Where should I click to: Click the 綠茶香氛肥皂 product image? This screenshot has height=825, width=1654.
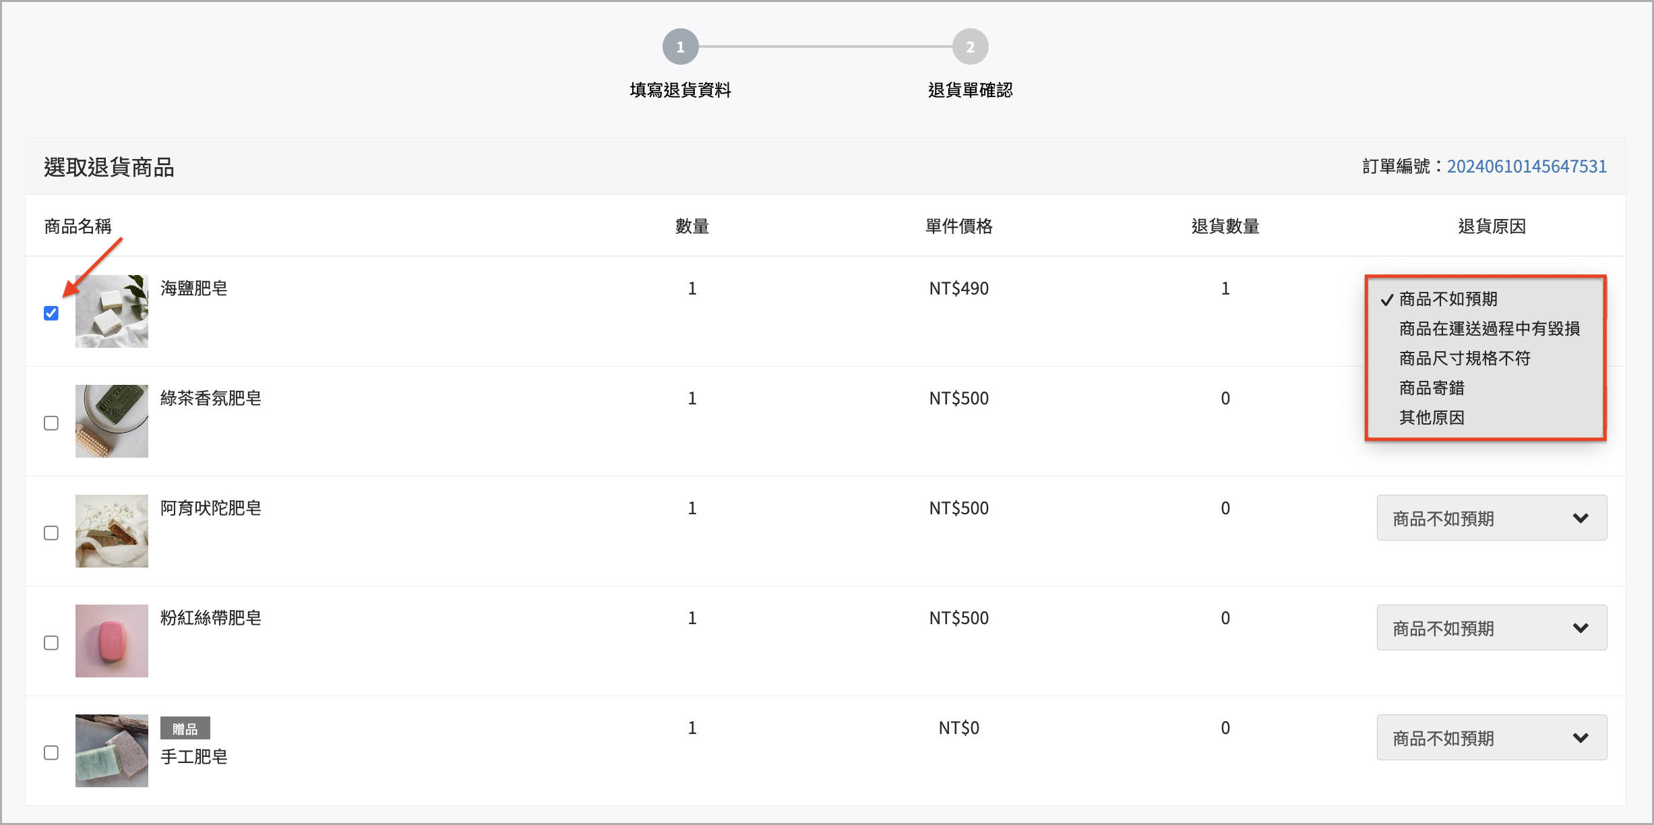point(111,421)
